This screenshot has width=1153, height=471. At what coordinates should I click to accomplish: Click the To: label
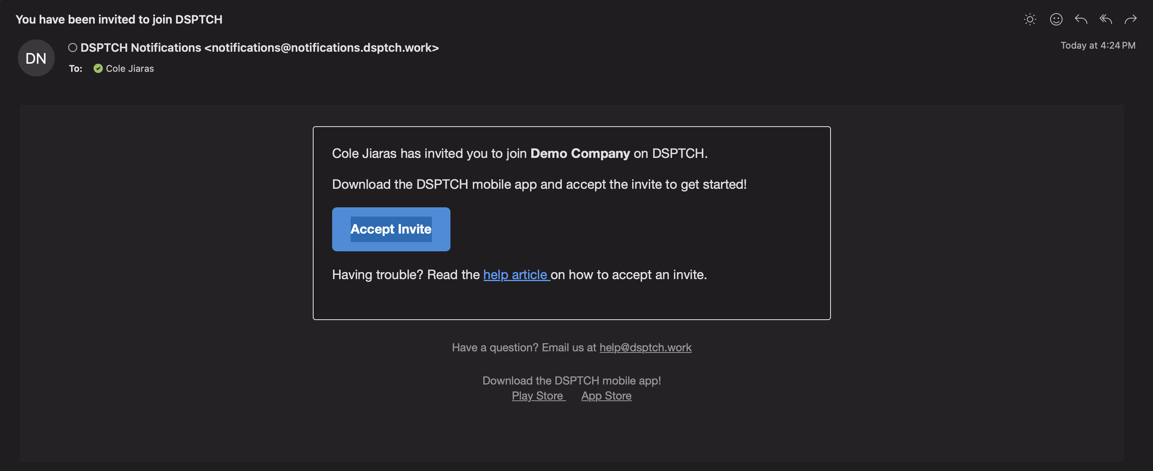[x=76, y=68]
